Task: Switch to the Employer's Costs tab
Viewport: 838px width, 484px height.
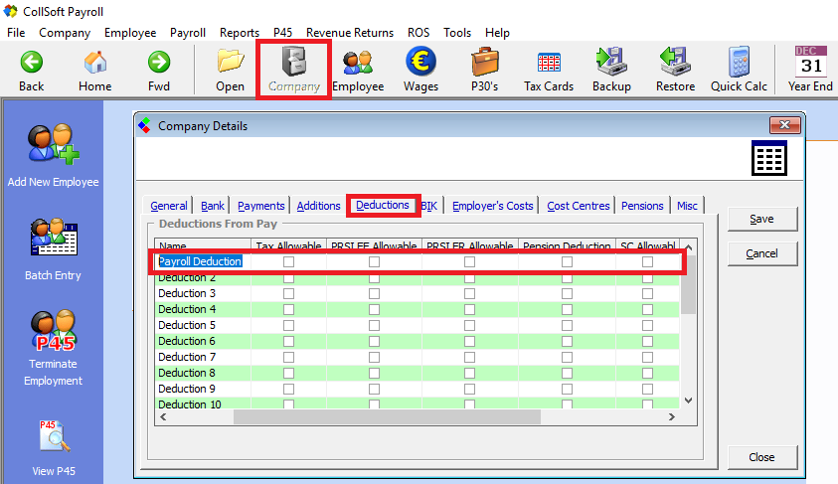Action: pos(492,206)
